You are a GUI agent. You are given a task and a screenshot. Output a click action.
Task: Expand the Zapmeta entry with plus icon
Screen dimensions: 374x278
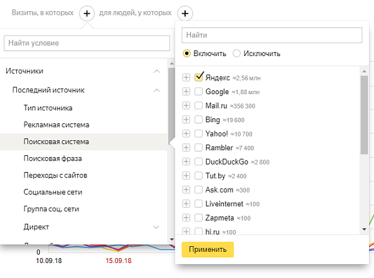coord(186,218)
